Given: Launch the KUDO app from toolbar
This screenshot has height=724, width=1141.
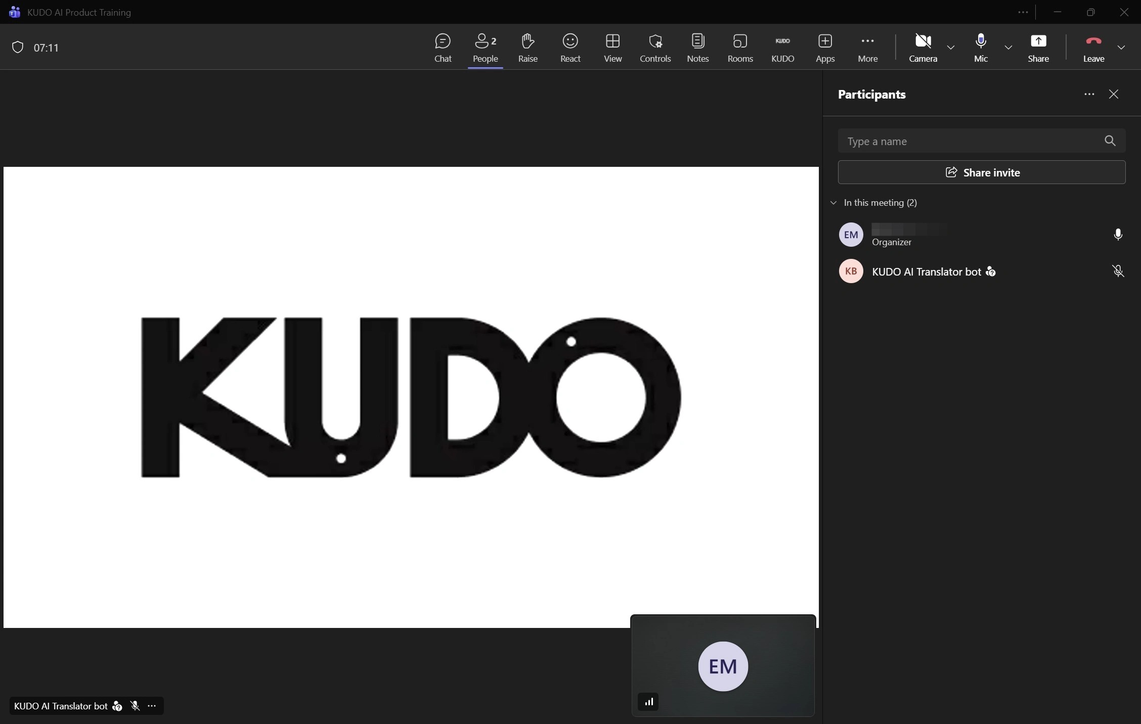Looking at the screenshot, I should (782, 48).
